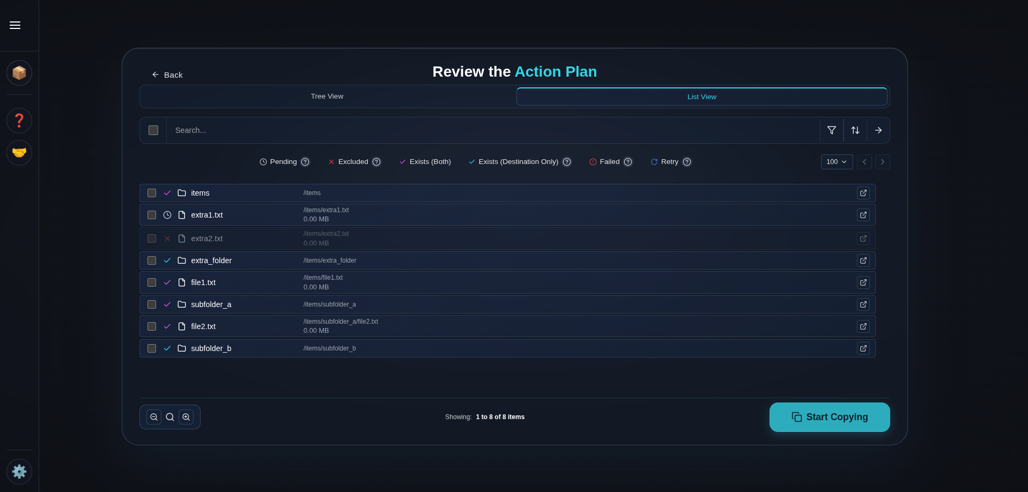Screen dimensions: 1028x492
Task: Click the Pending status help tooltip
Action: click(306, 162)
